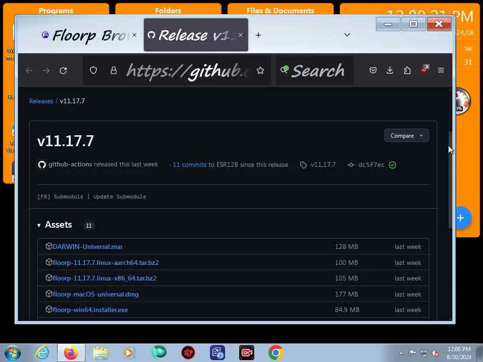This screenshot has width=483, height=362.
Task: Open commit dc5f7ec link
Action: coord(371,165)
